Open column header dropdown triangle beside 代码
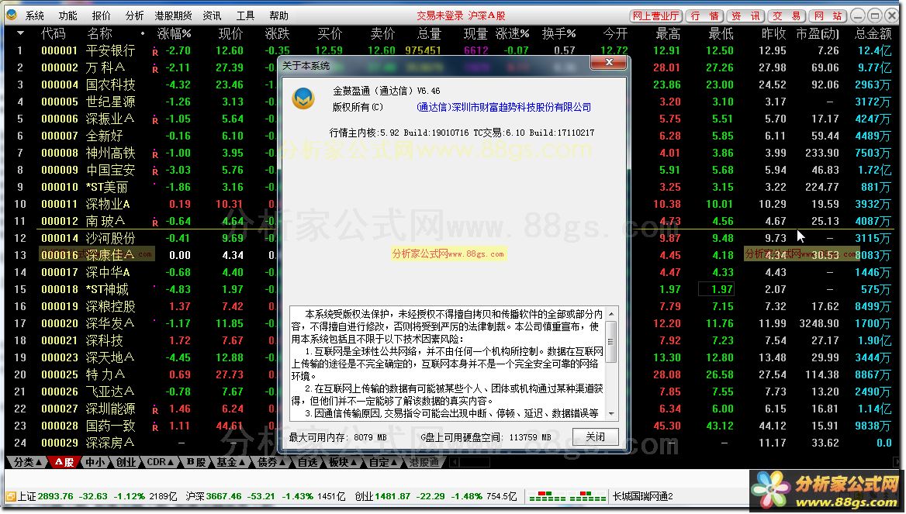Viewport: 906px width, 514px height. [21, 33]
